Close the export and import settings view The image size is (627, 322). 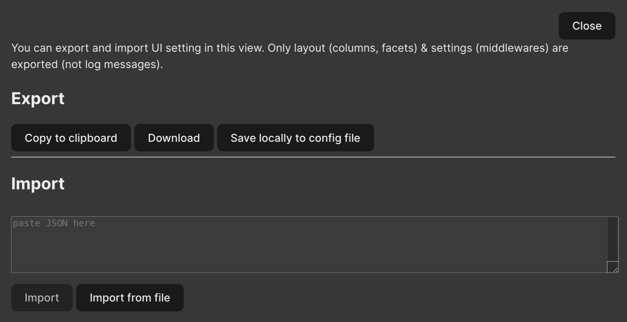pyautogui.click(x=587, y=26)
